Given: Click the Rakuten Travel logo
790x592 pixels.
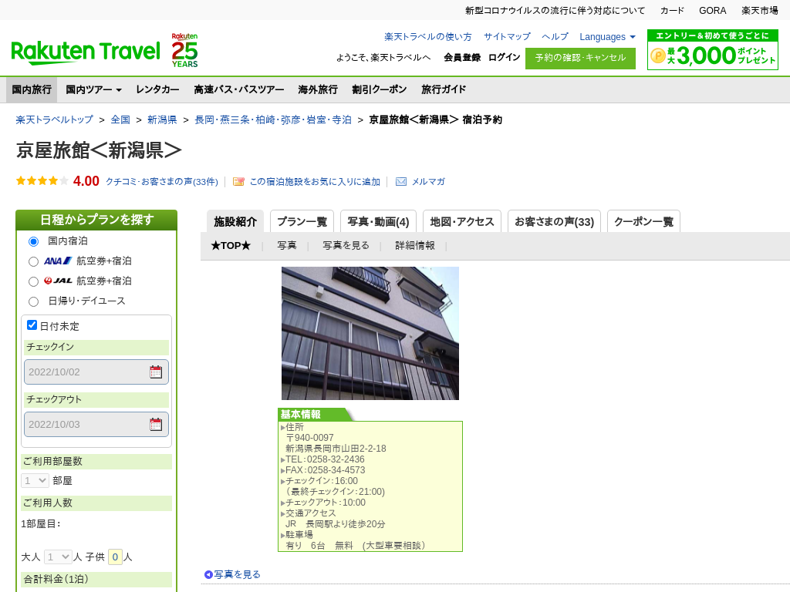Looking at the screenshot, I should [x=86, y=52].
